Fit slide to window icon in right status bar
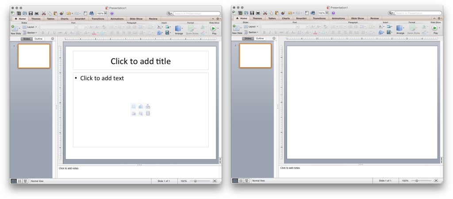This screenshot has height=199, width=453. (x=436, y=181)
